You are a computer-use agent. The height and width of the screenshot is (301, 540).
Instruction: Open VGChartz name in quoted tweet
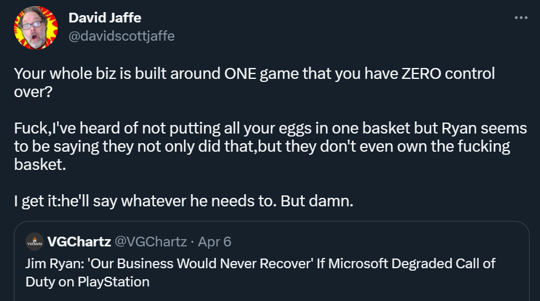tap(79, 242)
